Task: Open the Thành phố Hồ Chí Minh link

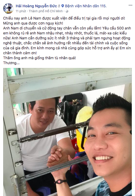Action: coord(46,11)
